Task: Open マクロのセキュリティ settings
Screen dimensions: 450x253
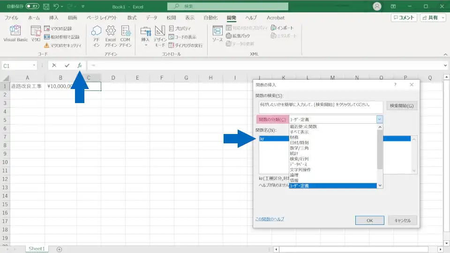Action: click(x=63, y=45)
